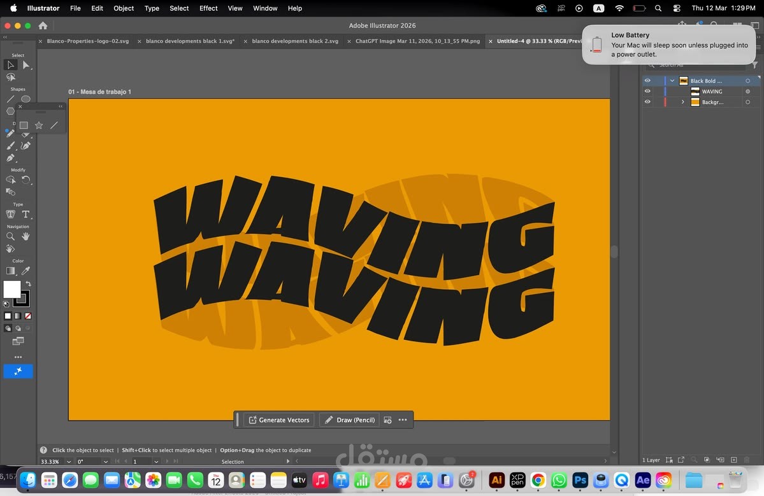This screenshot has width=764, height=496.
Task: Click target circle of WAVING sublayer
Action: coord(748,92)
